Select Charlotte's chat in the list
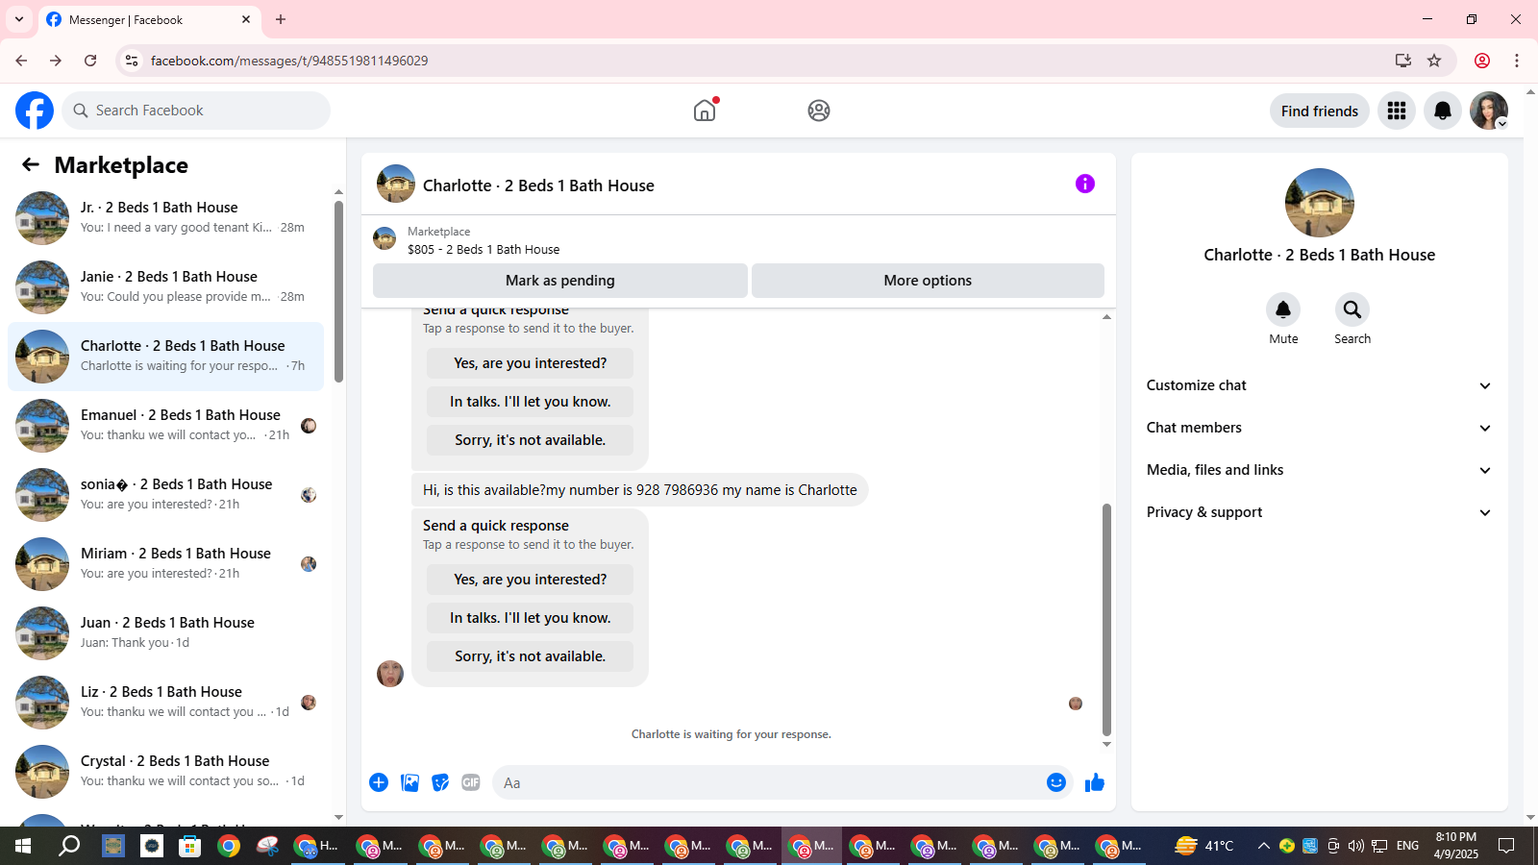 pos(166,357)
